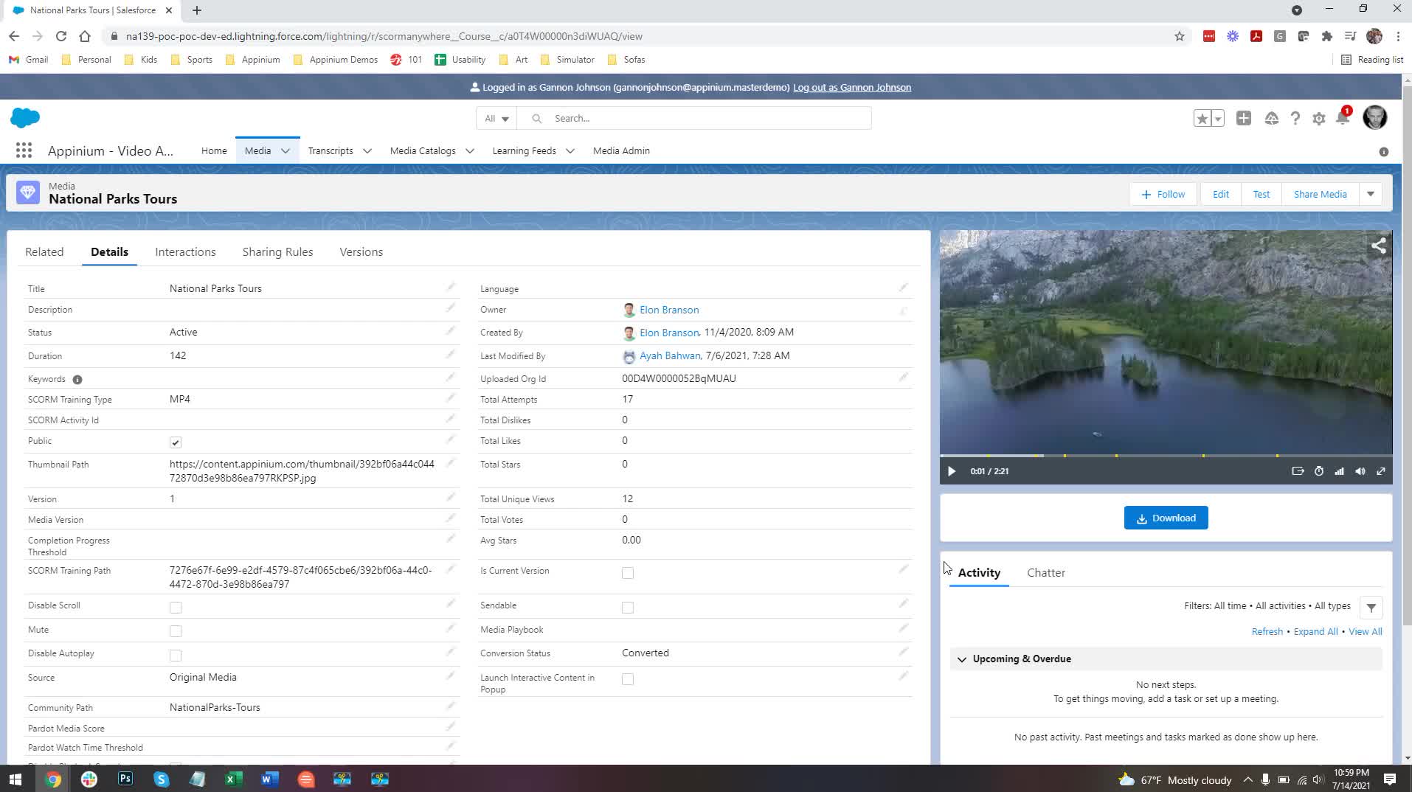The image size is (1412, 792).
Task: Edit the Duration field pencil icon
Action: click(451, 354)
